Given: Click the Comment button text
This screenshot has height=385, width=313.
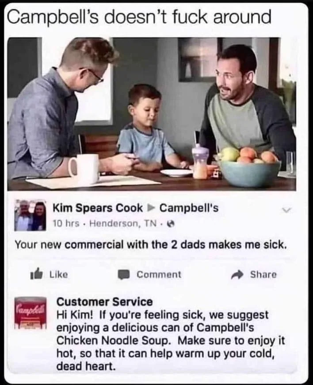Looking at the screenshot, I should tap(159, 275).
